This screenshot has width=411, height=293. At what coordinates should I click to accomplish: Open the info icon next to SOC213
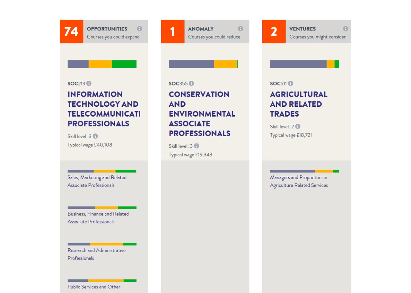point(89,84)
